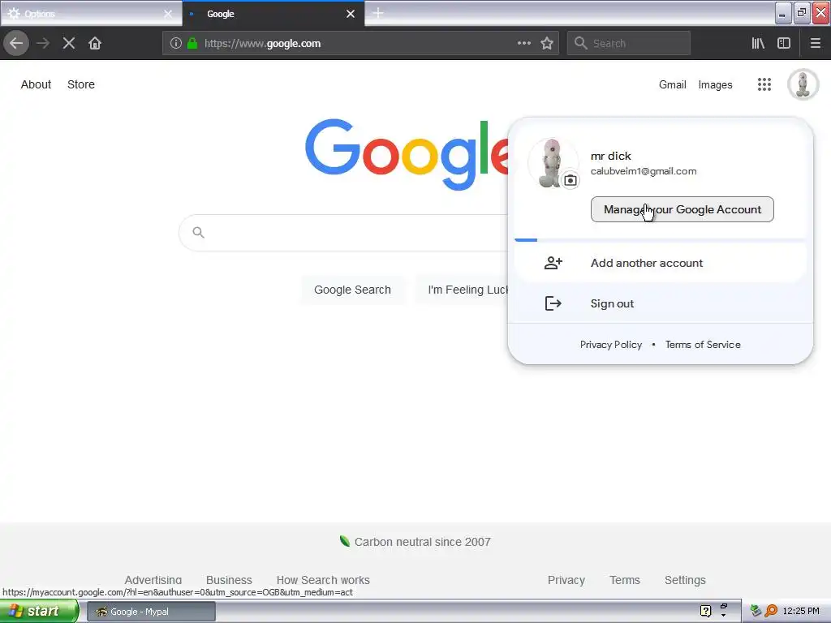This screenshot has height=623, width=831.
Task: Click the orange magnifier system tray icon
Action: pos(771,611)
